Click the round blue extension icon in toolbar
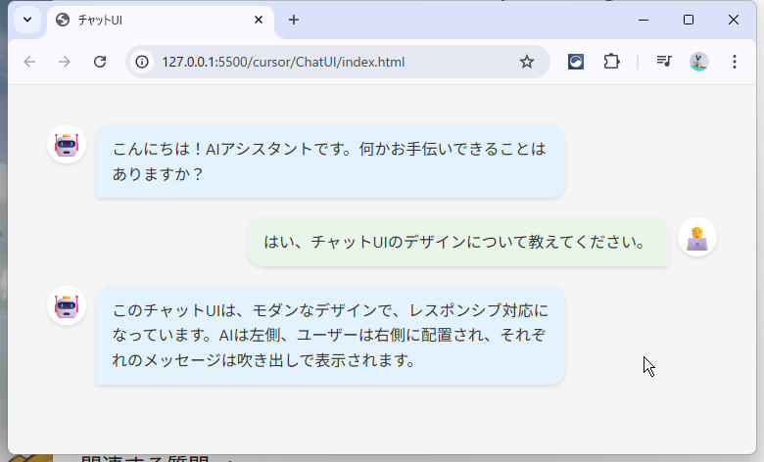764x462 pixels. coord(577,62)
